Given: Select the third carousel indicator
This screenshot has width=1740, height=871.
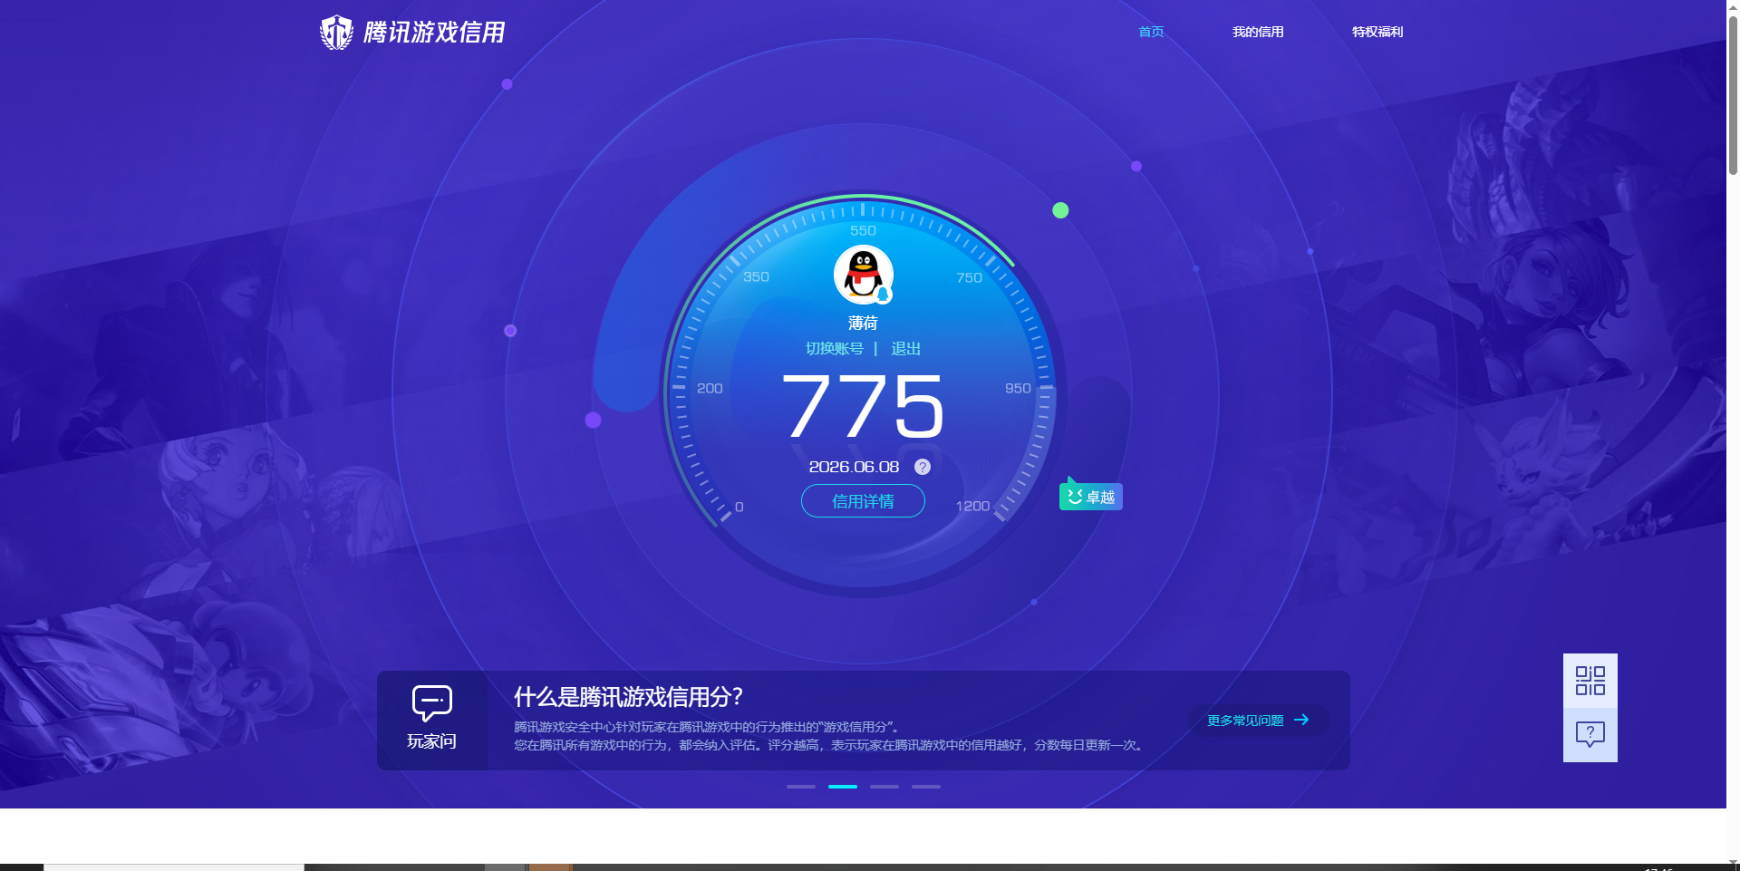Looking at the screenshot, I should click(884, 787).
